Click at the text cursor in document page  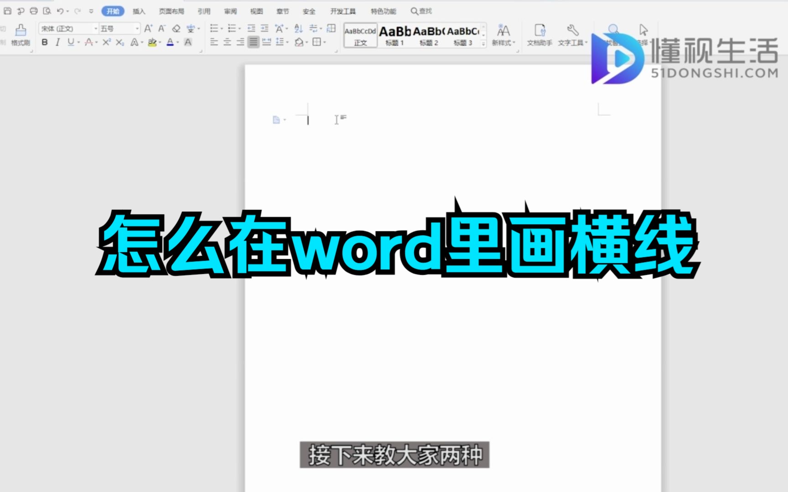tap(308, 120)
